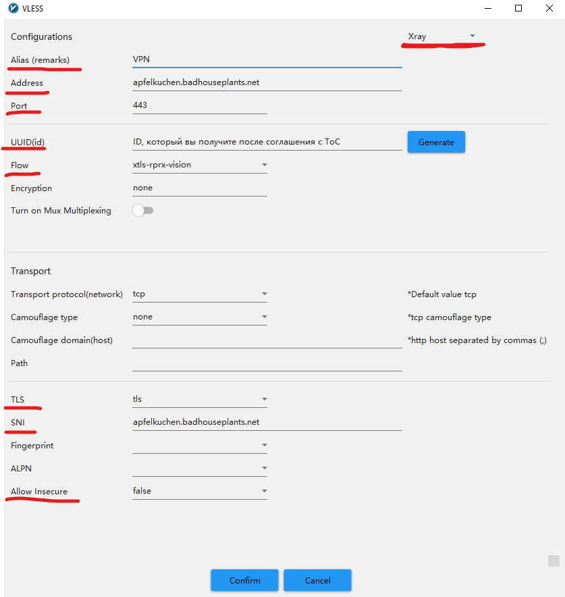Image resolution: width=565 pixels, height=597 pixels.
Task: Focus the Address input field
Action: tap(267, 82)
